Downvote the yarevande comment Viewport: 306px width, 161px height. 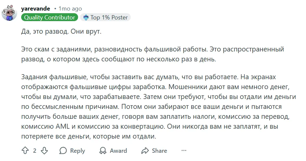44,151
